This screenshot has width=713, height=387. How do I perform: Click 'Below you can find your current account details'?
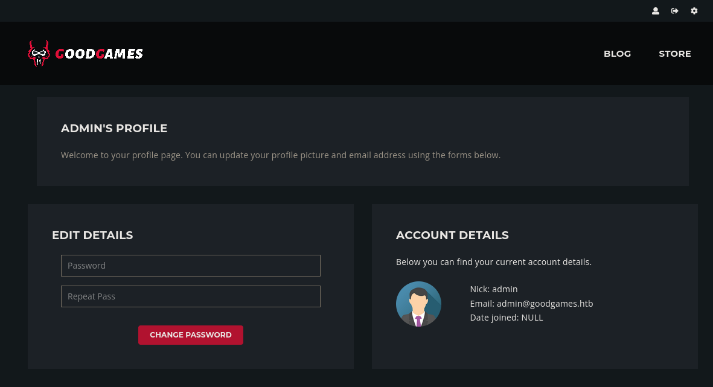(x=493, y=262)
